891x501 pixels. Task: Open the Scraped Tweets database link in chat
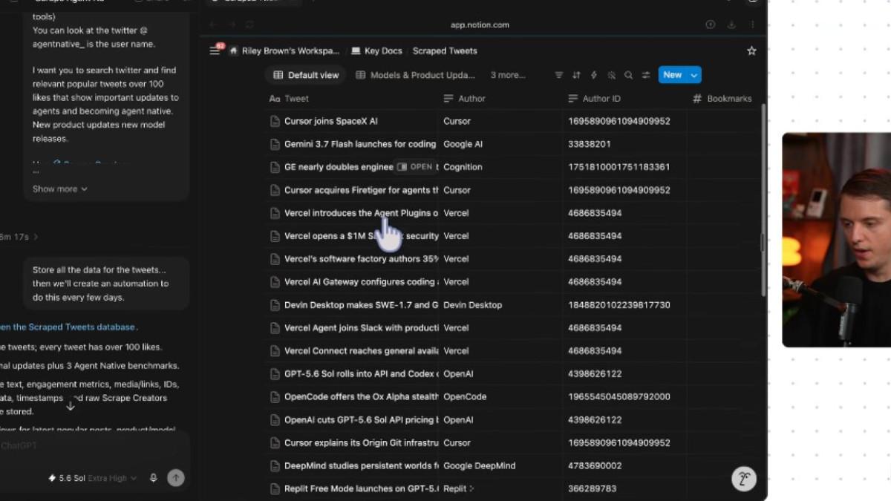68,327
